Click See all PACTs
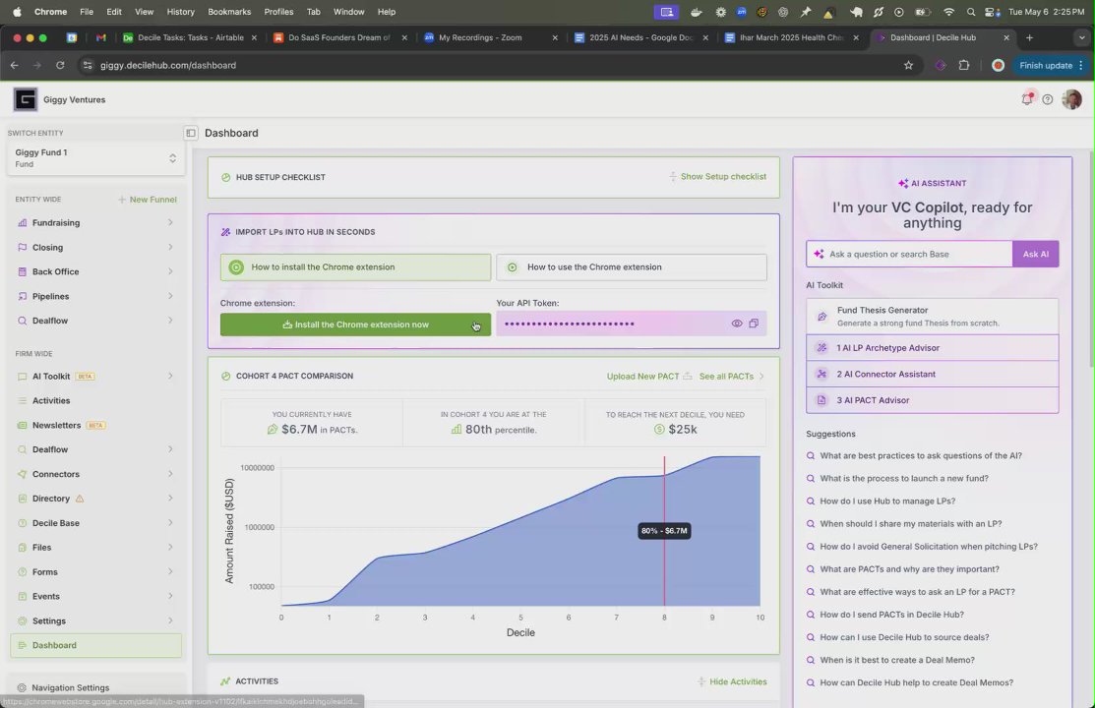The image size is (1095, 708). (x=731, y=377)
